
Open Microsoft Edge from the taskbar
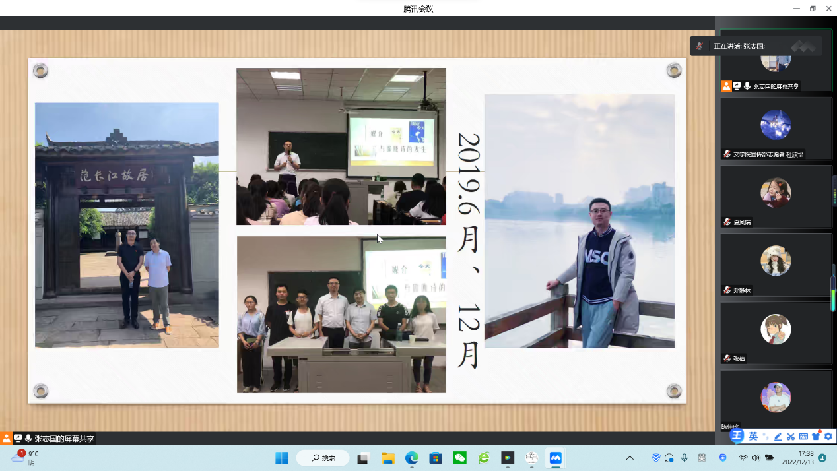pyautogui.click(x=411, y=458)
